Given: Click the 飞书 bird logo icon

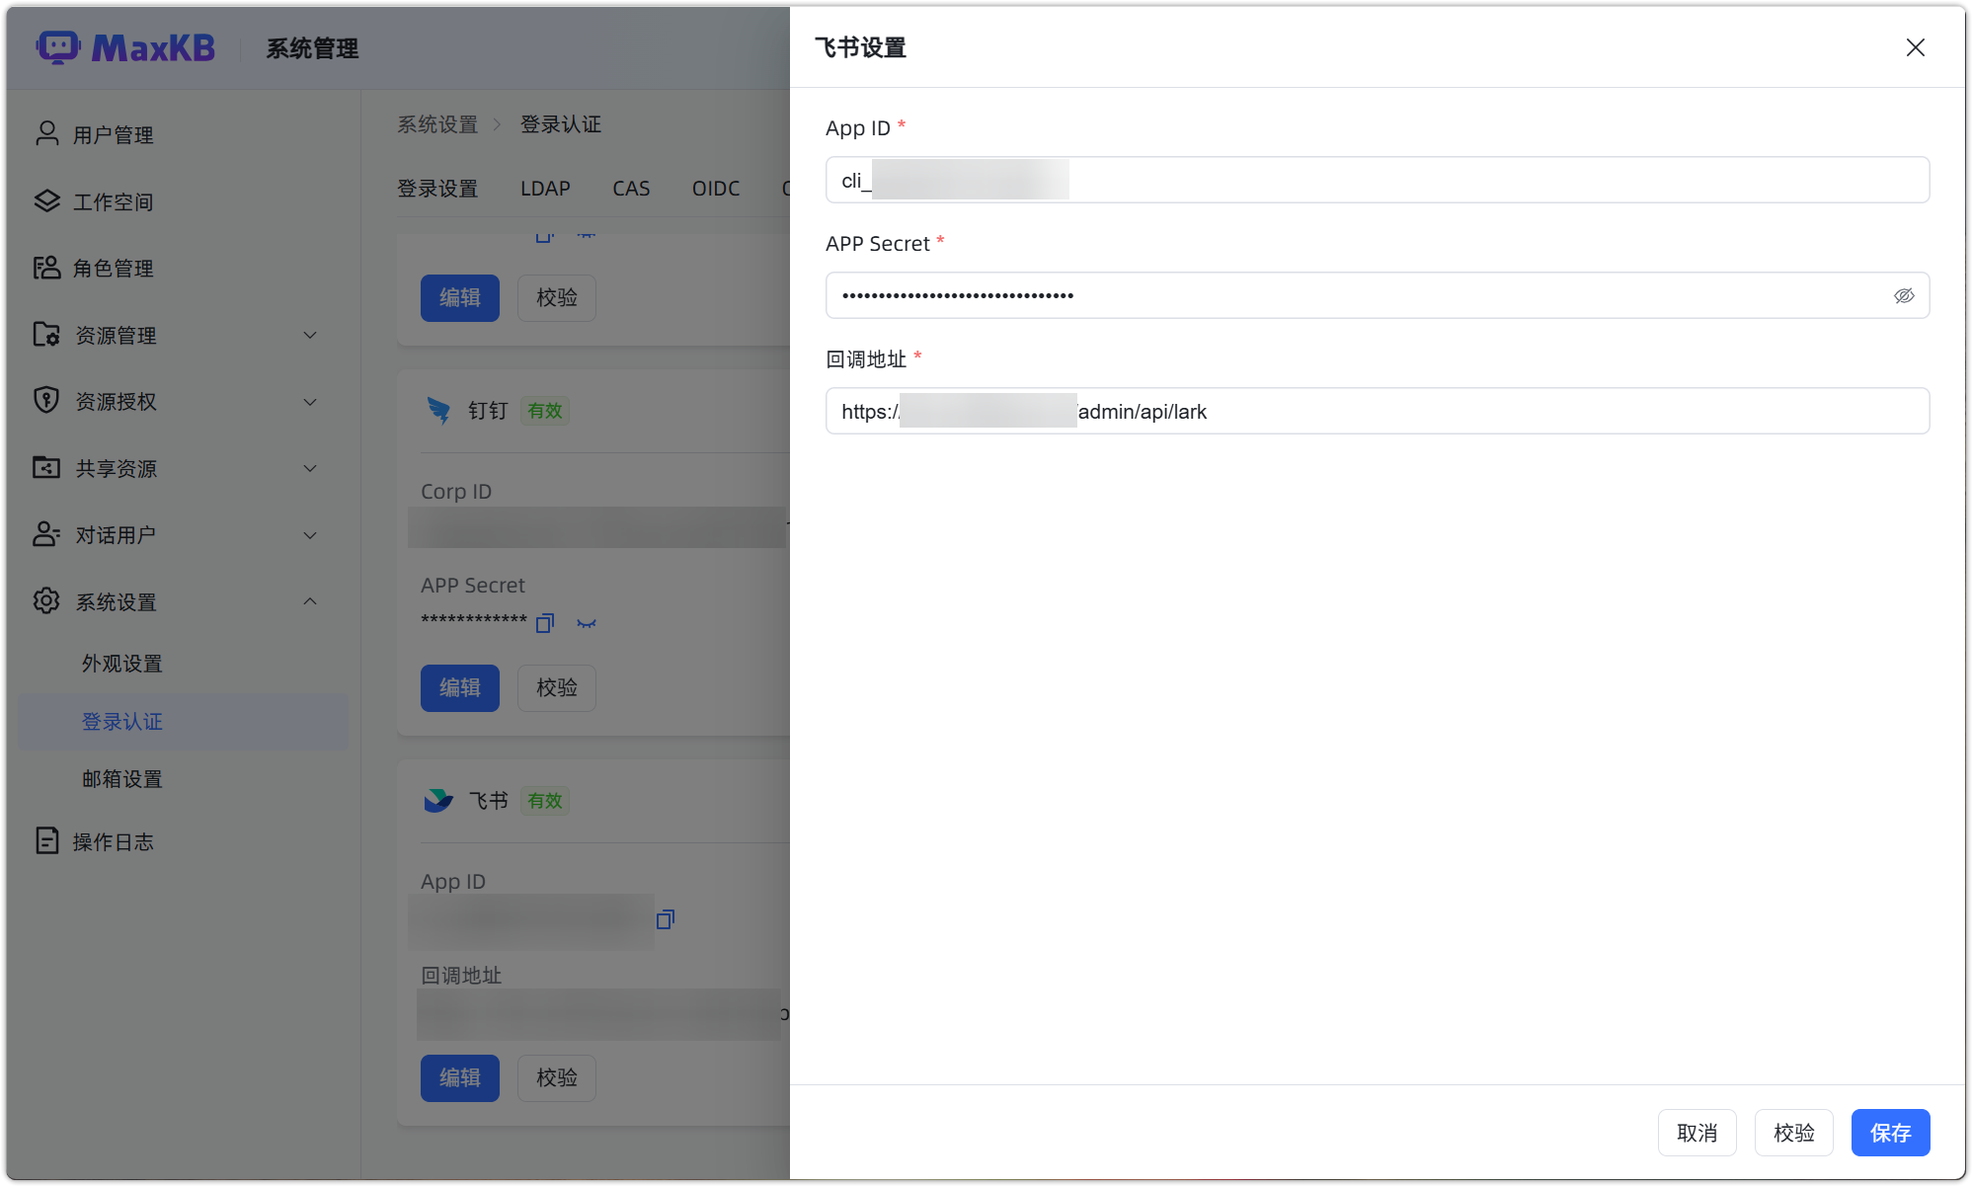Looking at the screenshot, I should [438, 800].
